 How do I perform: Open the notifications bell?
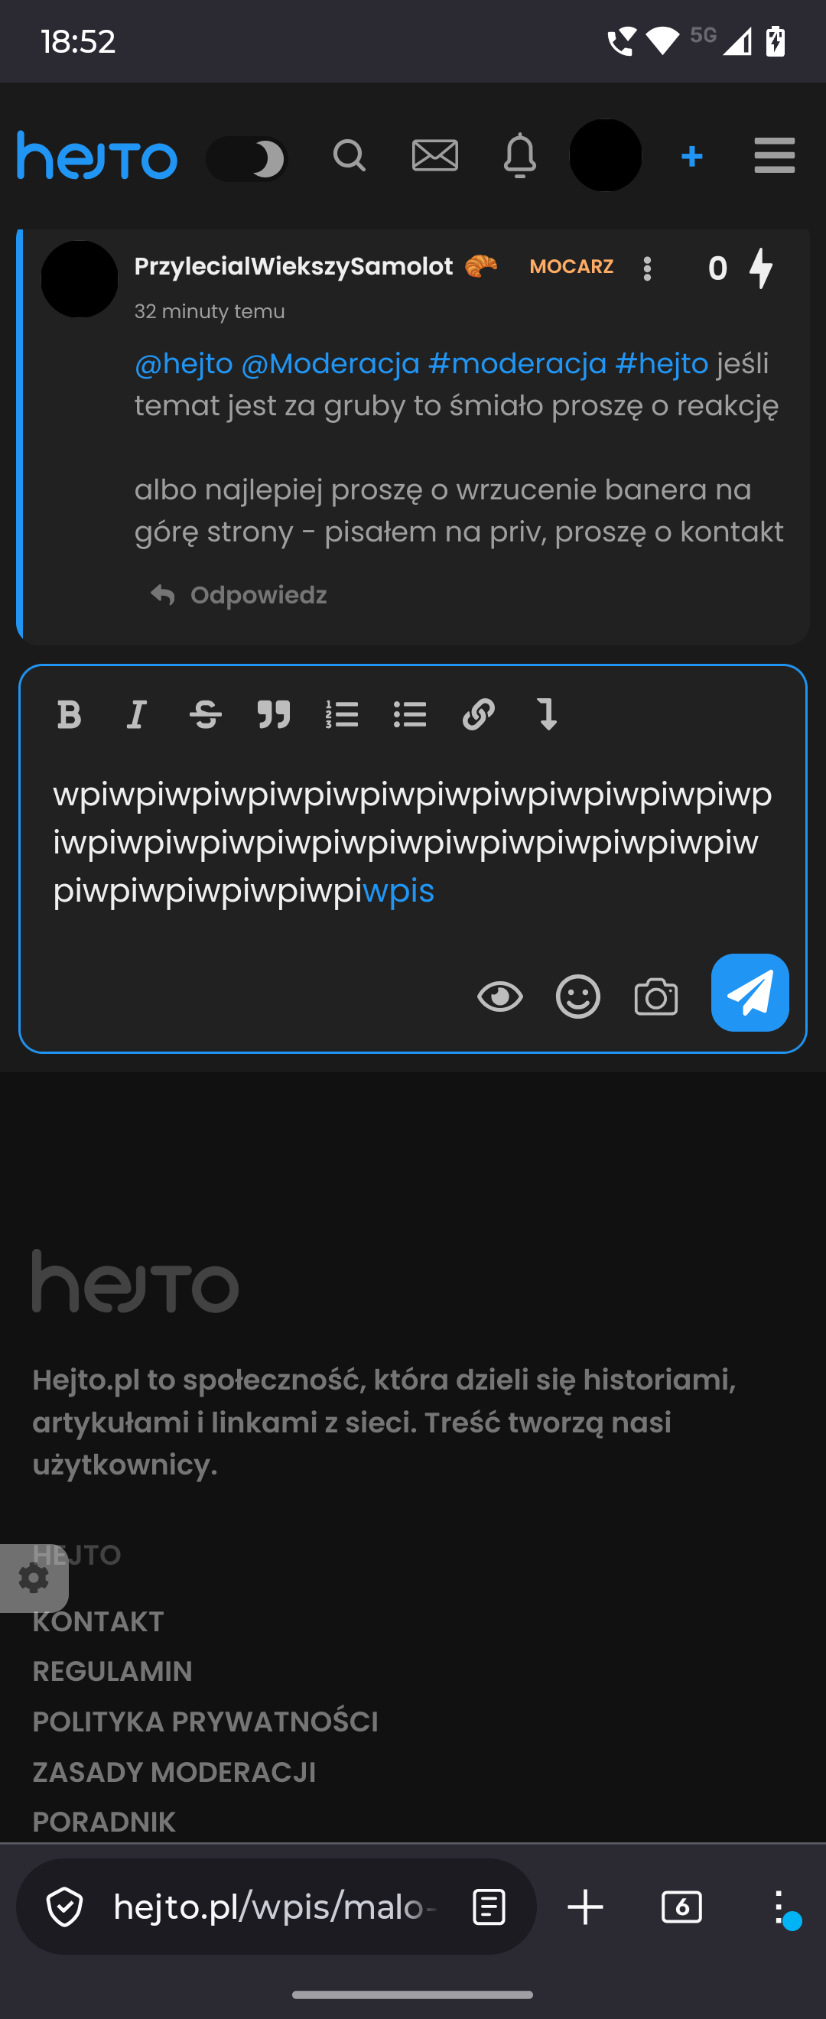[x=519, y=156]
